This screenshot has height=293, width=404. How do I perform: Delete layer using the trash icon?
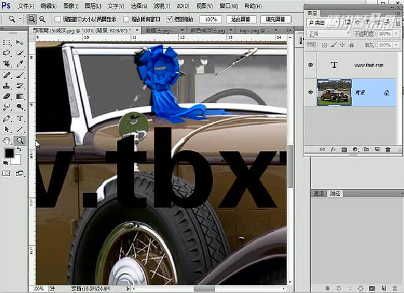click(x=387, y=149)
